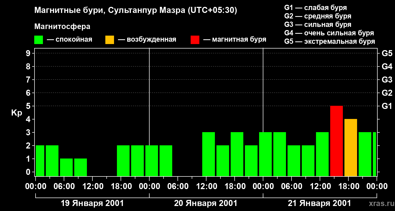Click the 'G1' right axis label
Viewport: 395px width, 211px height.
tap(387, 106)
